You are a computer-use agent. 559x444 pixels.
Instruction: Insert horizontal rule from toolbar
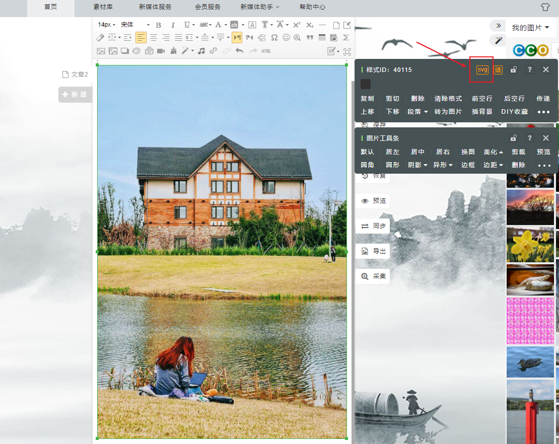[x=322, y=25]
